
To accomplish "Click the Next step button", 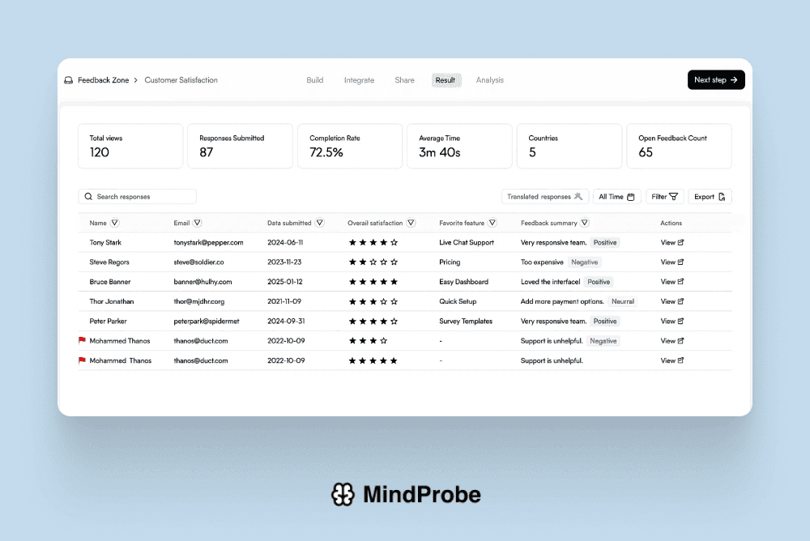I will pyautogui.click(x=716, y=79).
